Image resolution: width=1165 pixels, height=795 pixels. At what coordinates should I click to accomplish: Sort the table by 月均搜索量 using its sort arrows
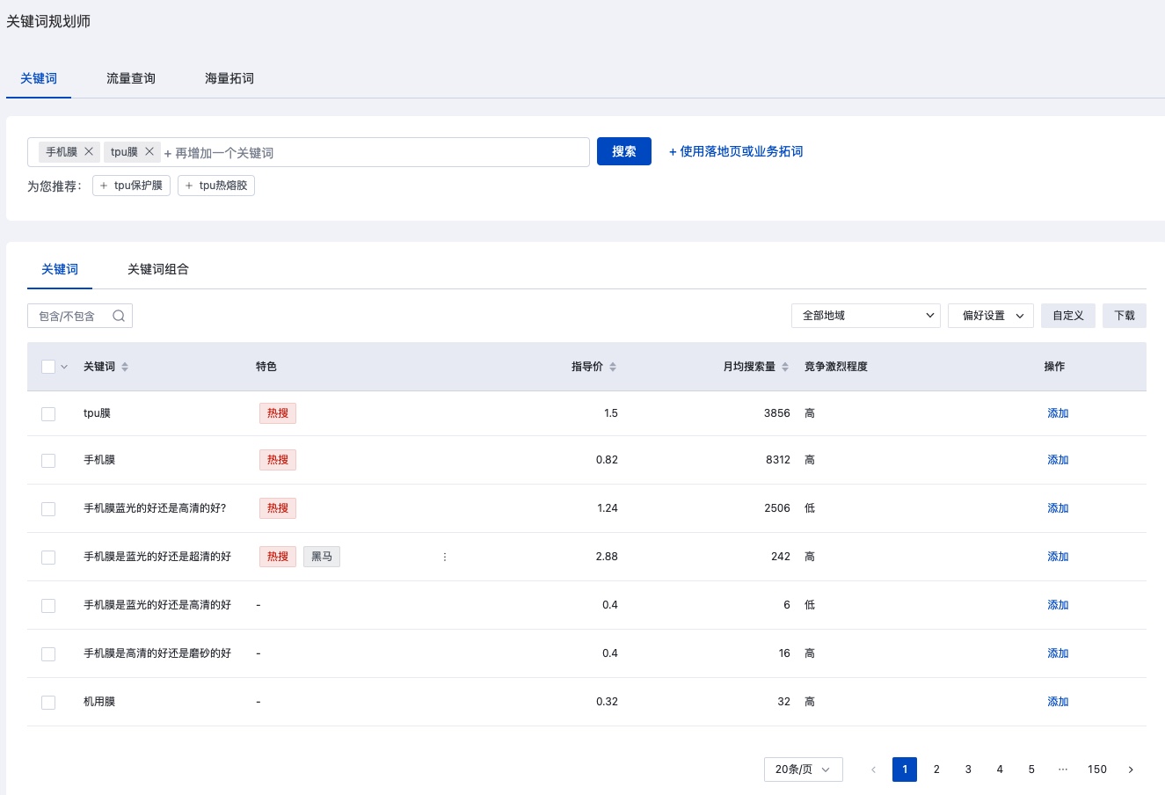click(784, 367)
